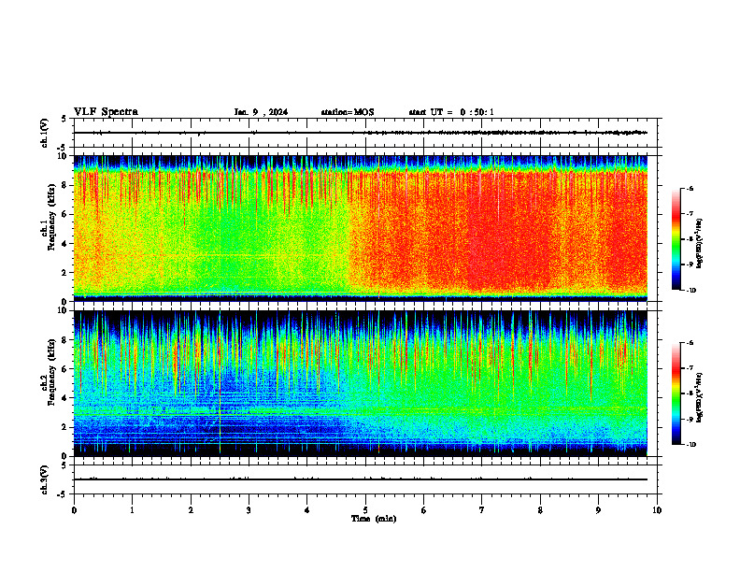Click the "9" minute tick on the time axis
This screenshot has height=572, width=740.
click(x=598, y=510)
